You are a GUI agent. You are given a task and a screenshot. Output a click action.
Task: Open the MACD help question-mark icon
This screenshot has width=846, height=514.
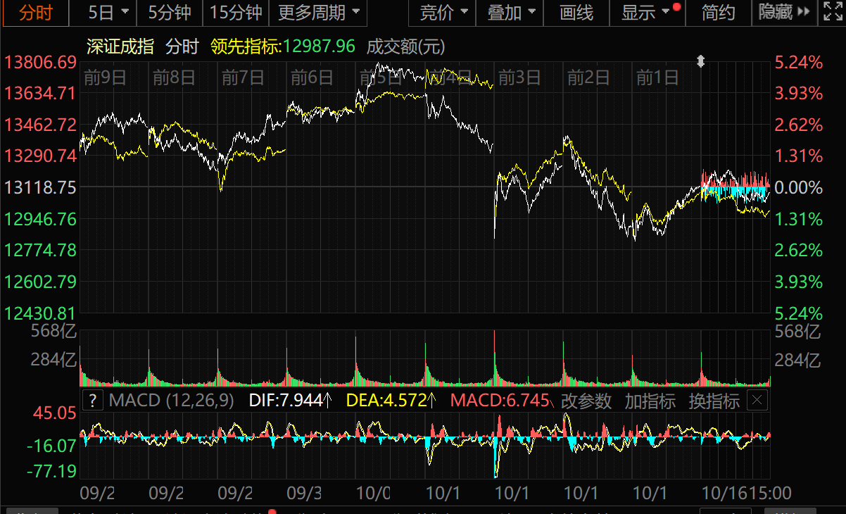(93, 401)
